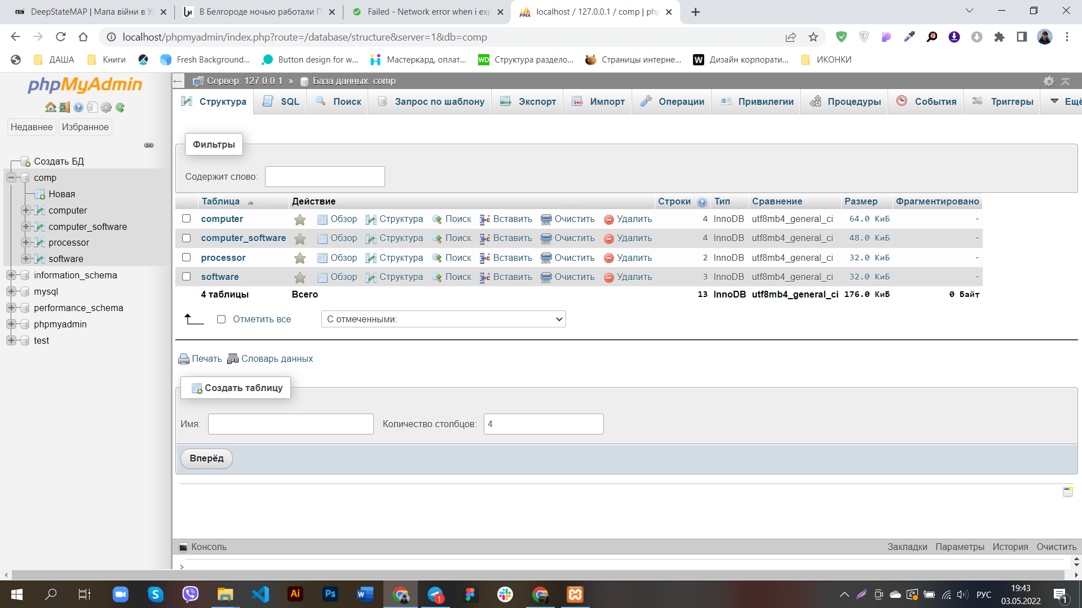The height and width of the screenshot is (608, 1082).
Task: Open the phpMyAdmin home page icon
Action: point(50,107)
